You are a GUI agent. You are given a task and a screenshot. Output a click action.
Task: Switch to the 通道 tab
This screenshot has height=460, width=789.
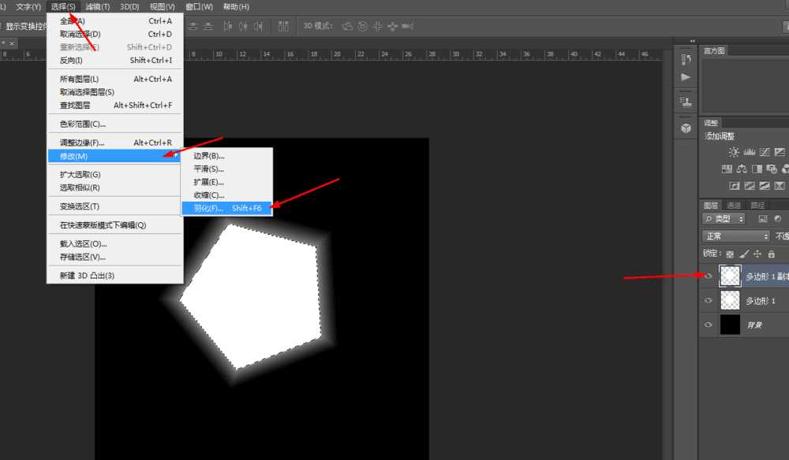click(734, 205)
